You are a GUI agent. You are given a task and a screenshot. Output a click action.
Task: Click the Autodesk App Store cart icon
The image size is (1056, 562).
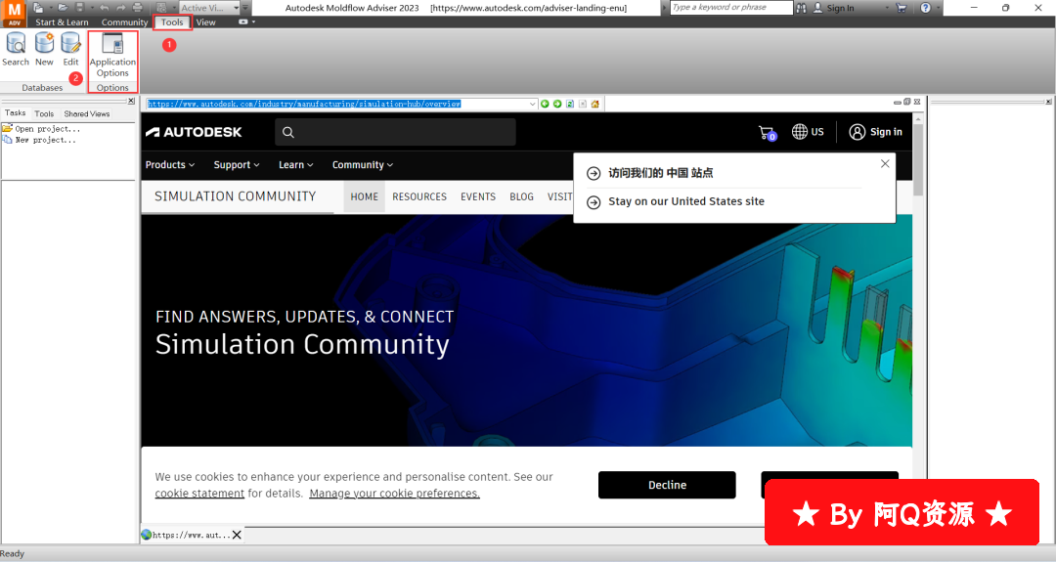pos(902,8)
